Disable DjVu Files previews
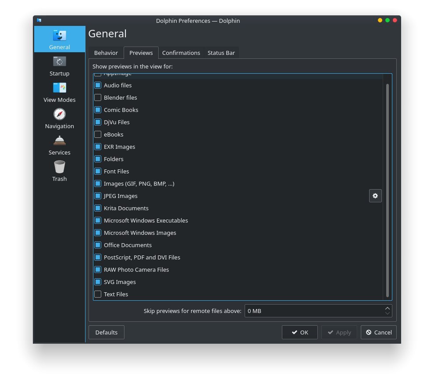This screenshot has width=434, height=381. pos(98,122)
